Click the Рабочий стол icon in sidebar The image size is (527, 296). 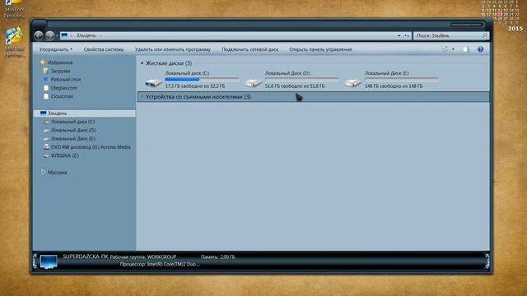tap(46, 79)
